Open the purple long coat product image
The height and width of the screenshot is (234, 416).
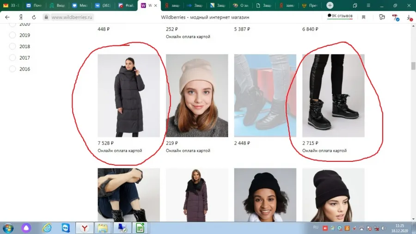click(x=197, y=195)
